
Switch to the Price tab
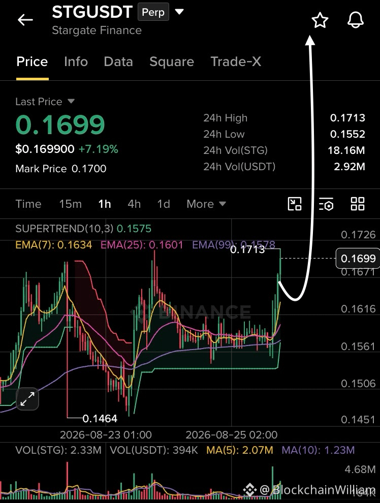click(x=32, y=61)
